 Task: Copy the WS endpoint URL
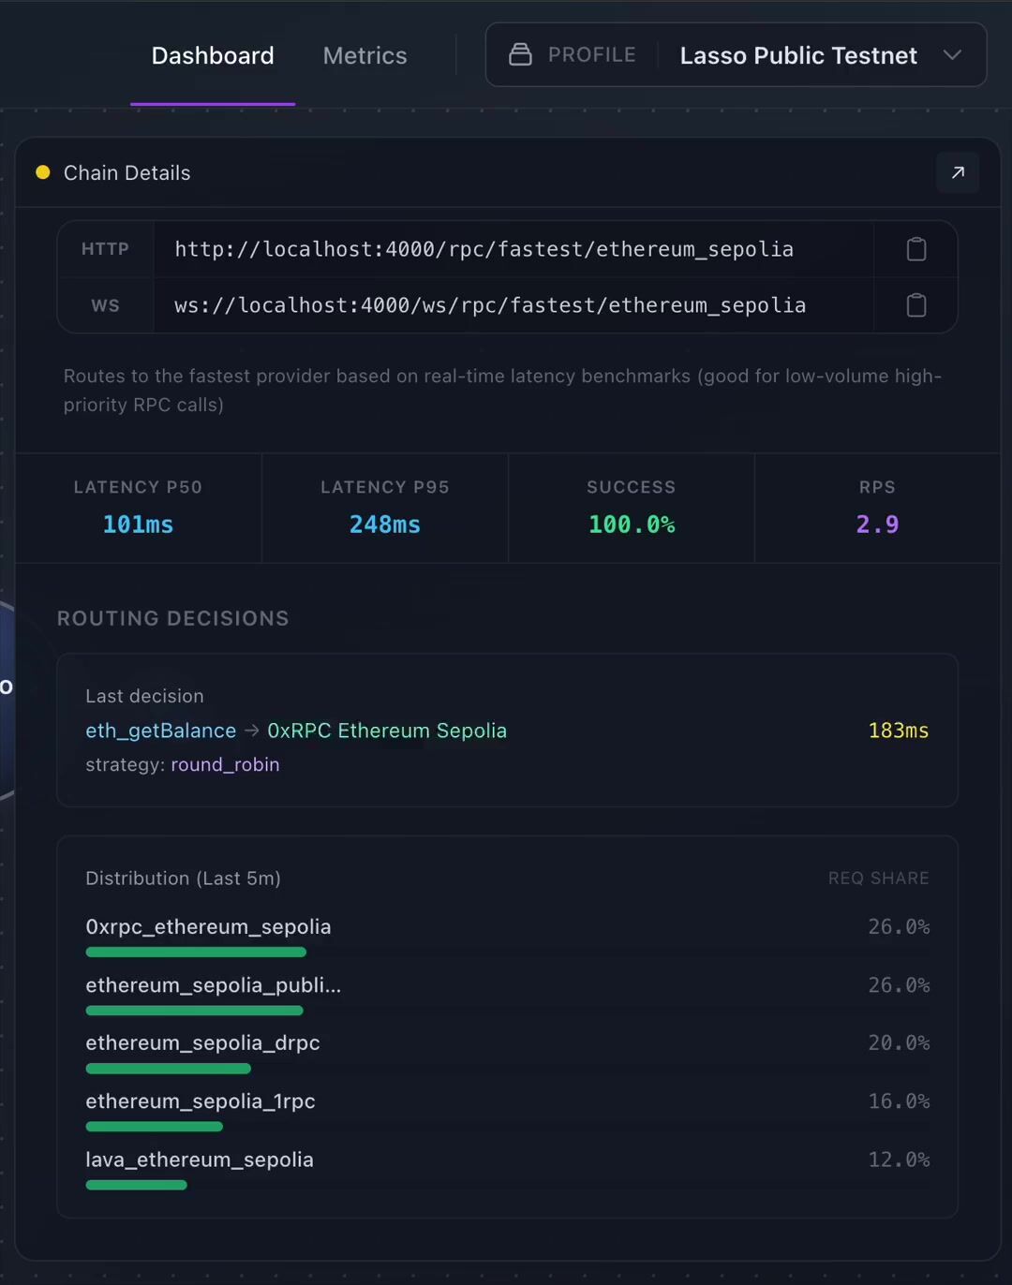(916, 305)
